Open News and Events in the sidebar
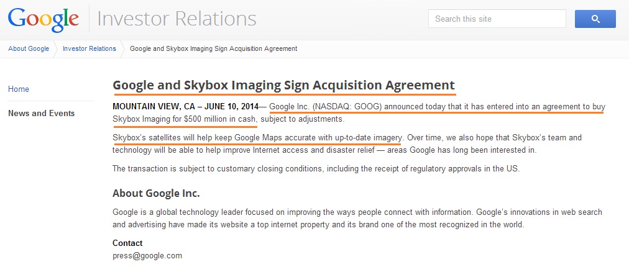This screenshot has height=272, width=629. [x=41, y=114]
